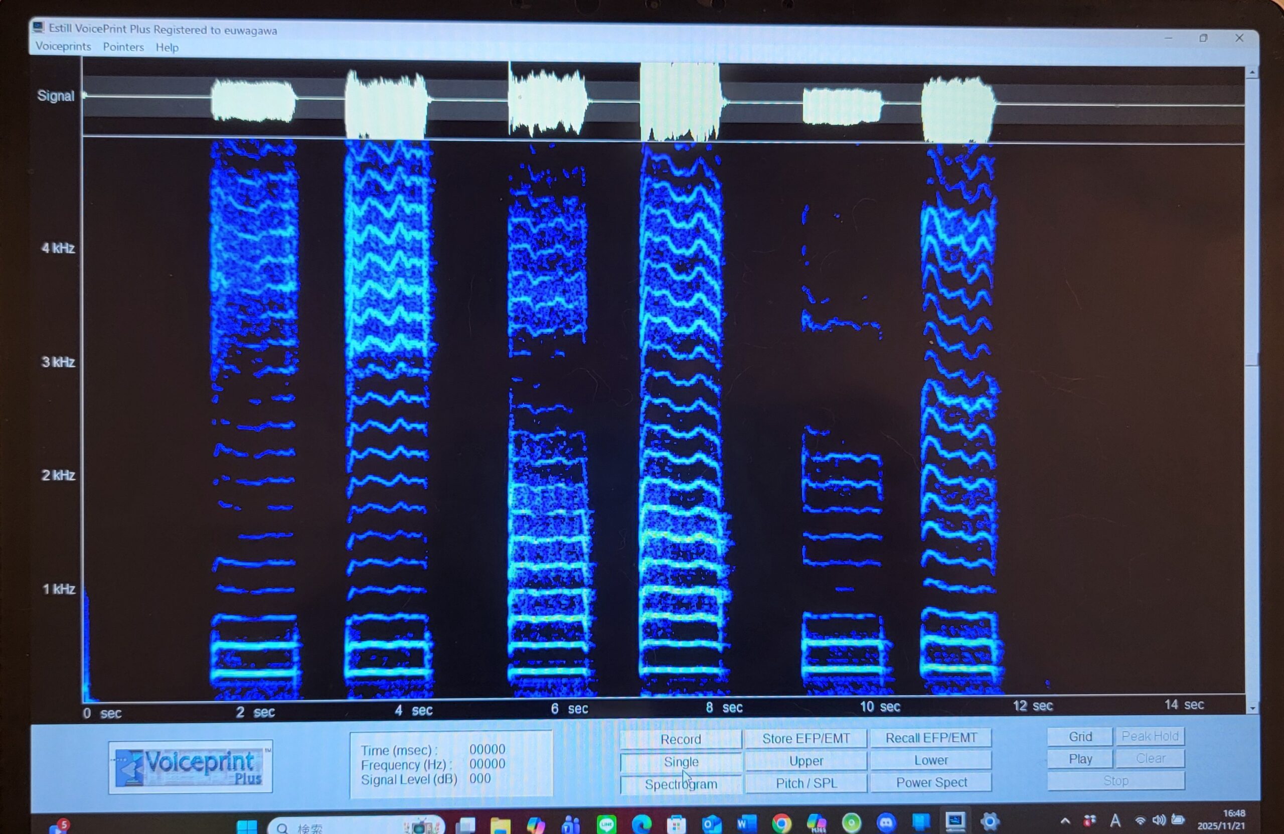1284x834 pixels.
Task: Click the Voiceprint Plus logo
Action: (x=190, y=767)
